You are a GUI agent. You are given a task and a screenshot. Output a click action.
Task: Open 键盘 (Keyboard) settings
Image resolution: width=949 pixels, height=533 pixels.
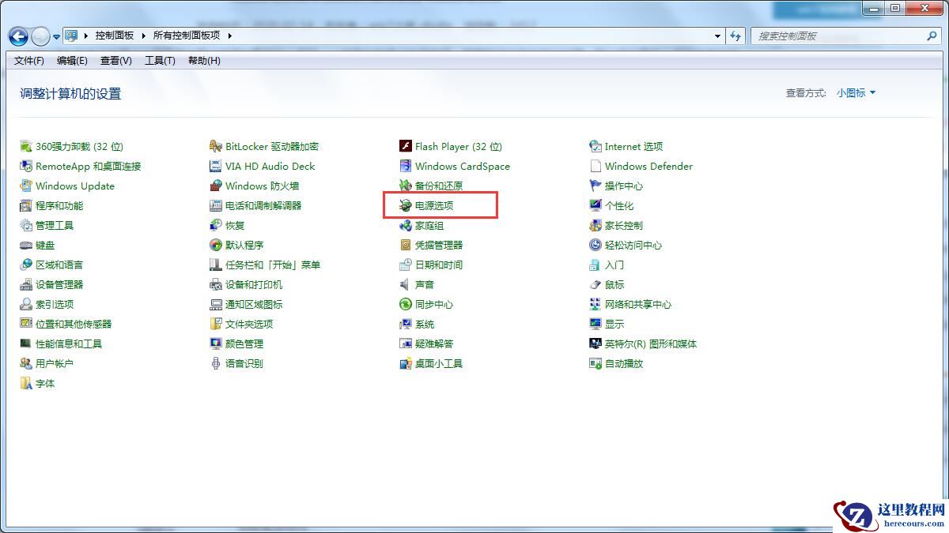50,245
